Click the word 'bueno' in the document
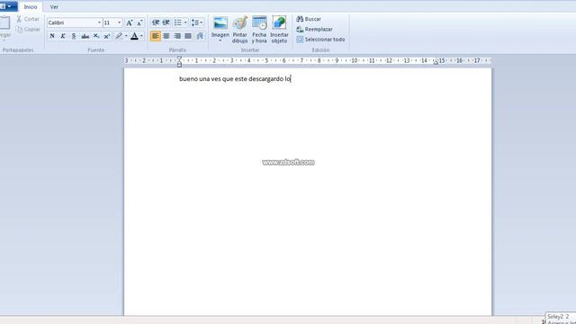576x324 pixels. [x=188, y=79]
